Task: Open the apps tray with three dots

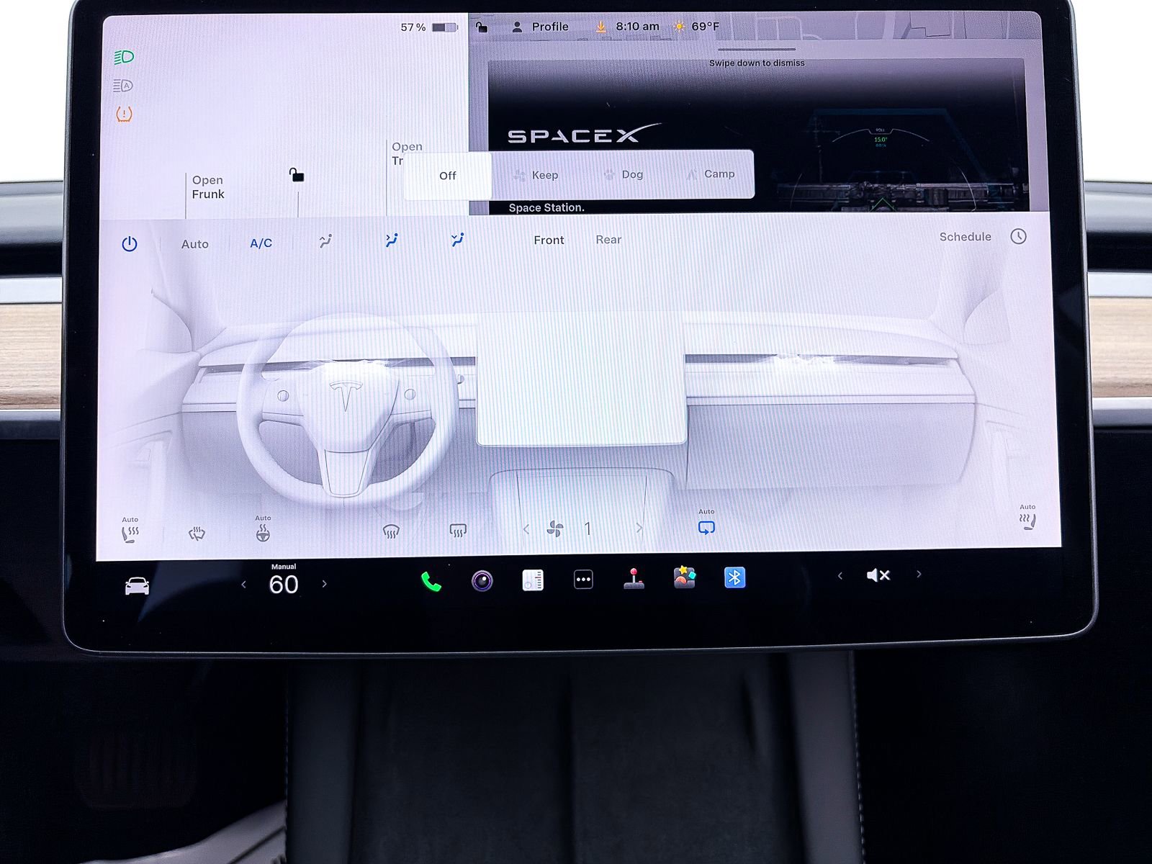Action: (x=584, y=580)
